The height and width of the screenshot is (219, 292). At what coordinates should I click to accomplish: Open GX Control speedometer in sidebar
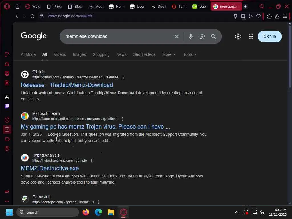coord(7,54)
